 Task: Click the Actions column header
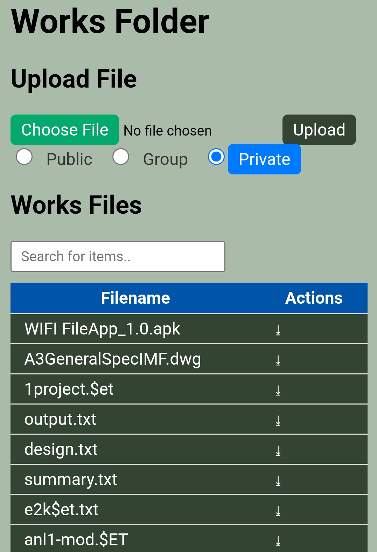click(314, 298)
